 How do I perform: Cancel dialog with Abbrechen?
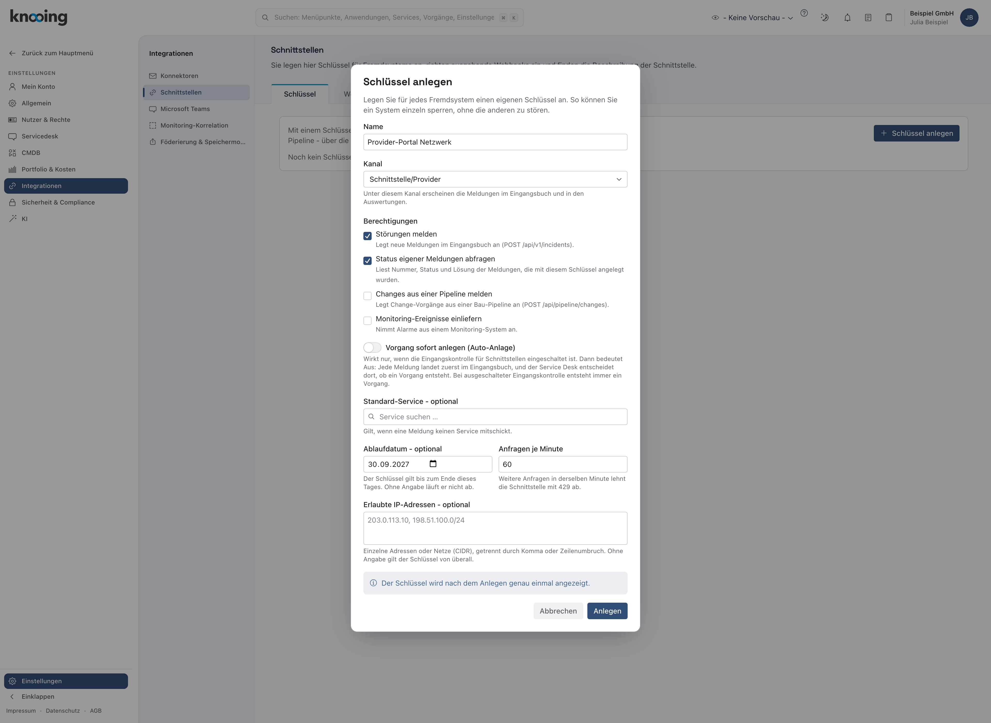click(558, 611)
